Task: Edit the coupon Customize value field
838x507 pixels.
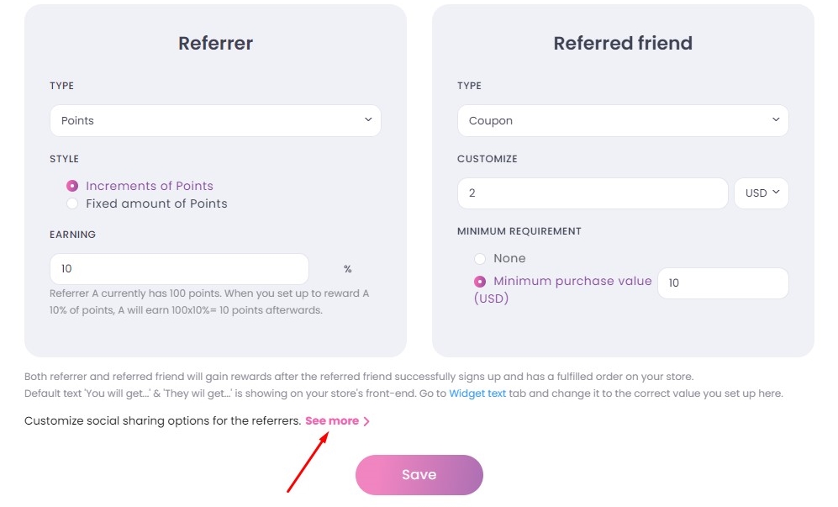Action: 592,193
